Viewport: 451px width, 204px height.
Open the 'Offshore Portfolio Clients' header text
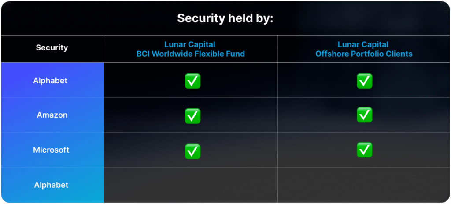click(x=364, y=54)
